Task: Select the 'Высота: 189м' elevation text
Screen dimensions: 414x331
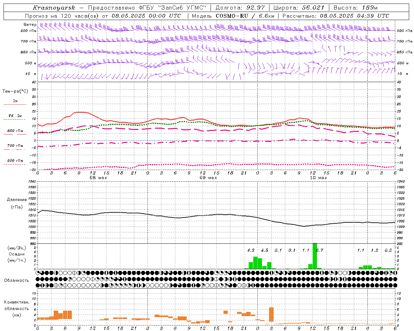Action: [355, 8]
